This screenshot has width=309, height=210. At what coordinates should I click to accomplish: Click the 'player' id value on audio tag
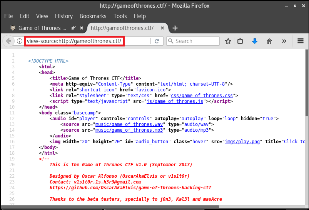[87, 119]
